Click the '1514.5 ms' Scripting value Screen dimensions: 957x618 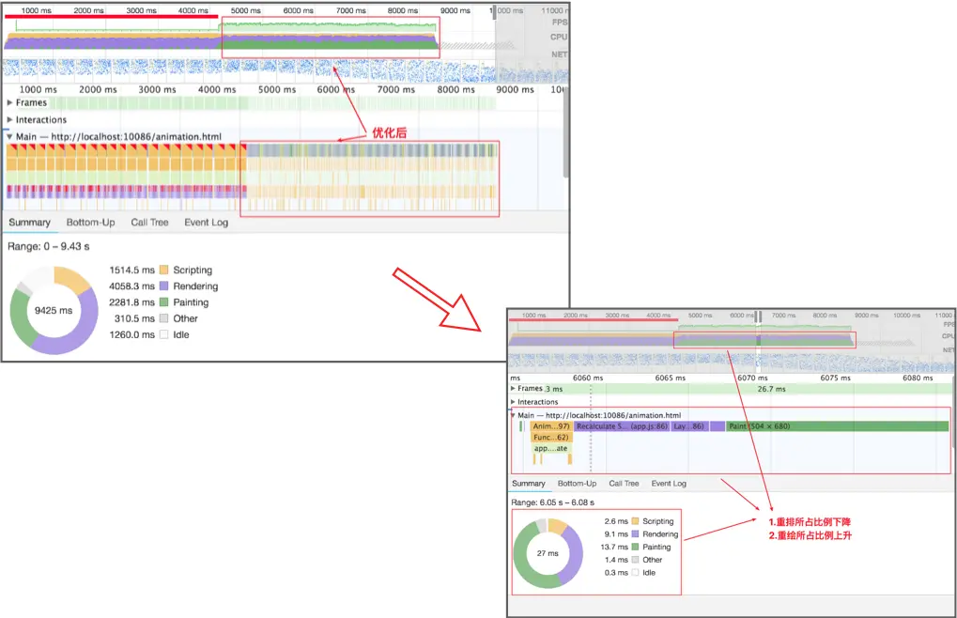tap(131, 270)
